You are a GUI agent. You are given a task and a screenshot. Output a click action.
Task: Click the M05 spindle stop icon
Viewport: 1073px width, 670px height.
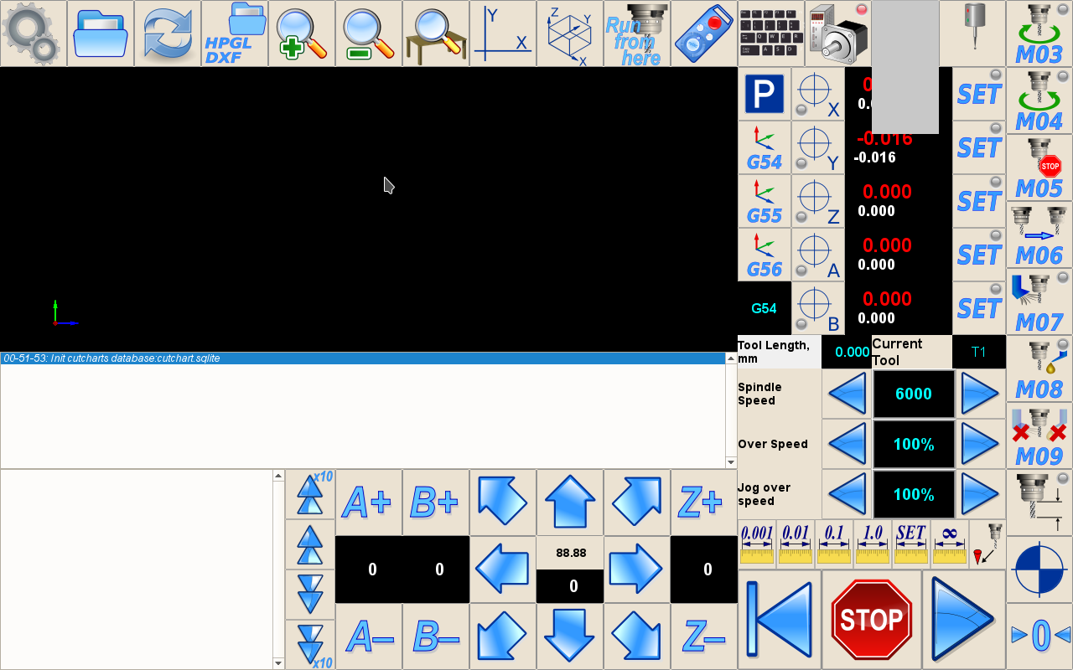pyautogui.click(x=1039, y=167)
